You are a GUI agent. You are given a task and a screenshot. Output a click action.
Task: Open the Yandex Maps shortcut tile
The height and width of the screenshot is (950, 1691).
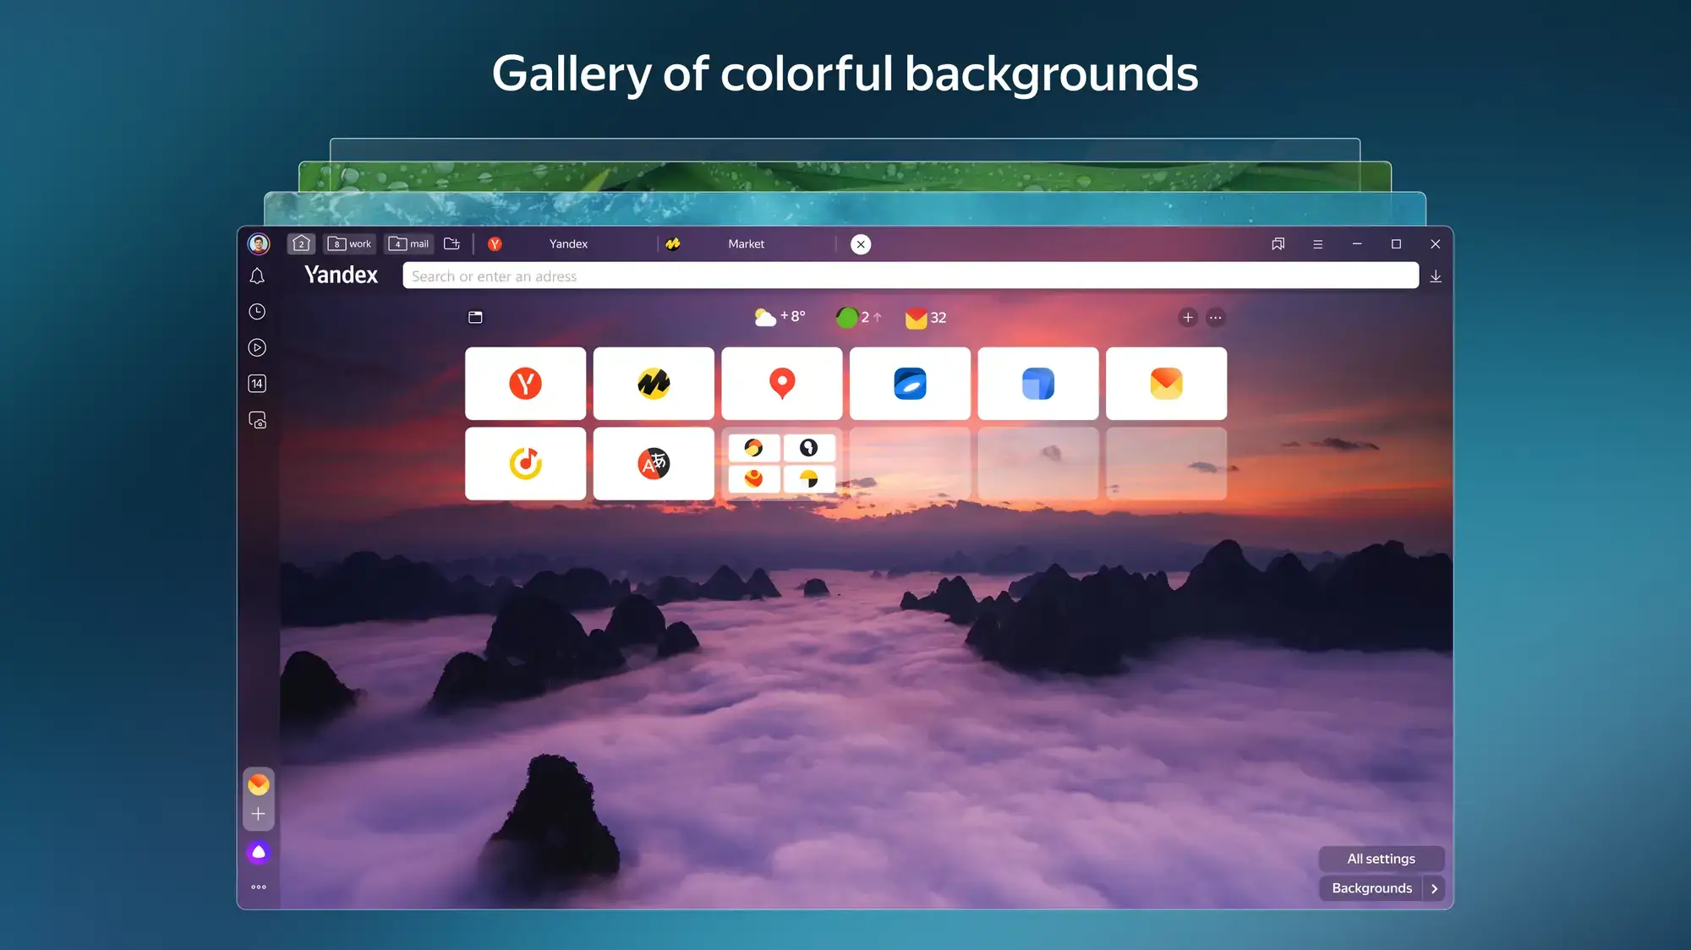(781, 384)
